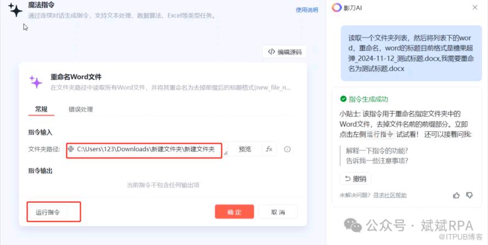Close the 影刀AI panel
The image size is (488, 245).
pyautogui.click(x=475, y=8)
